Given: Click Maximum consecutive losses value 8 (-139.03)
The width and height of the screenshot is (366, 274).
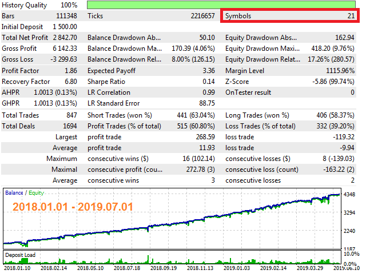Looking at the screenshot, I should point(339,159).
